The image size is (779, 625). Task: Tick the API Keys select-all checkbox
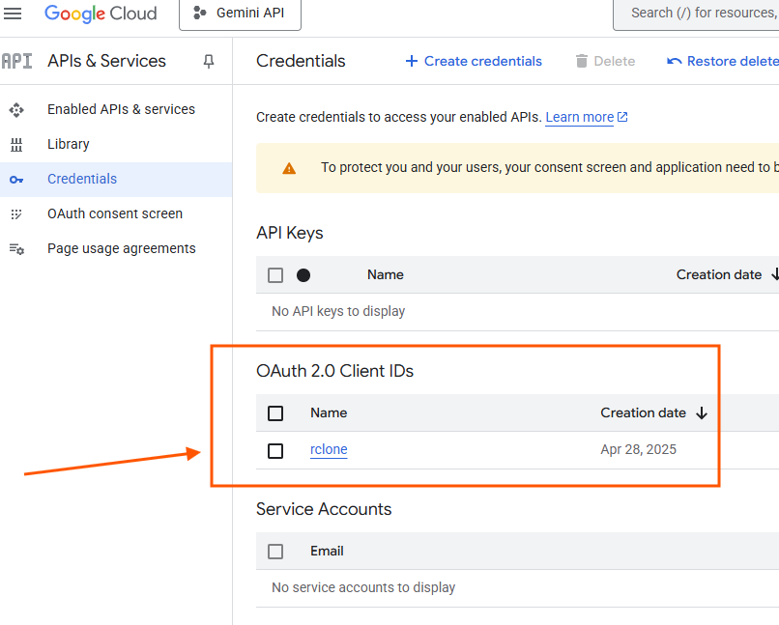point(275,275)
